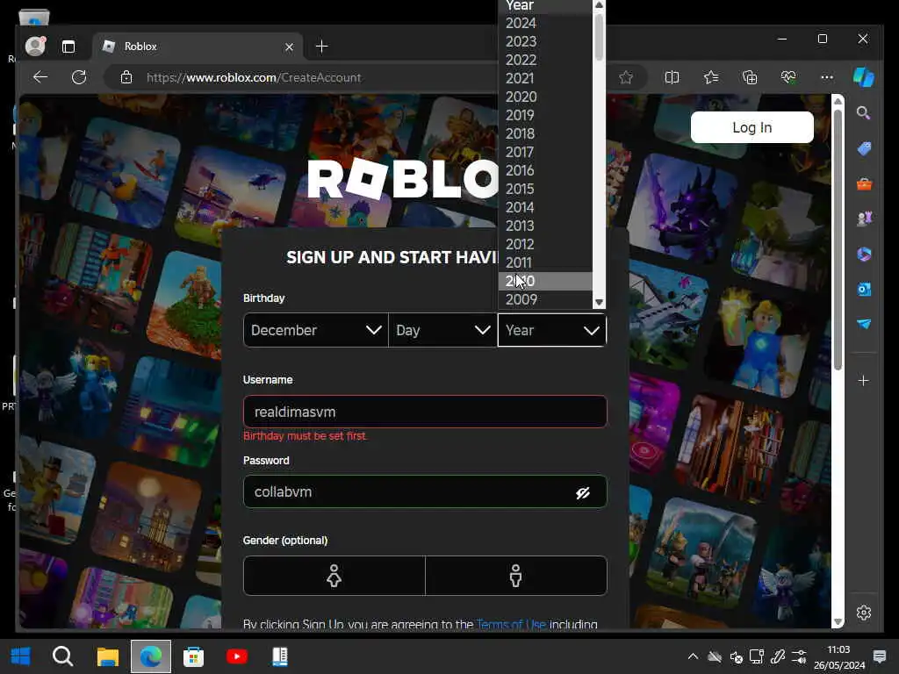This screenshot has height=674, width=899.
Task: Open sidebar Microsoft 365 icon
Action: click(x=864, y=254)
